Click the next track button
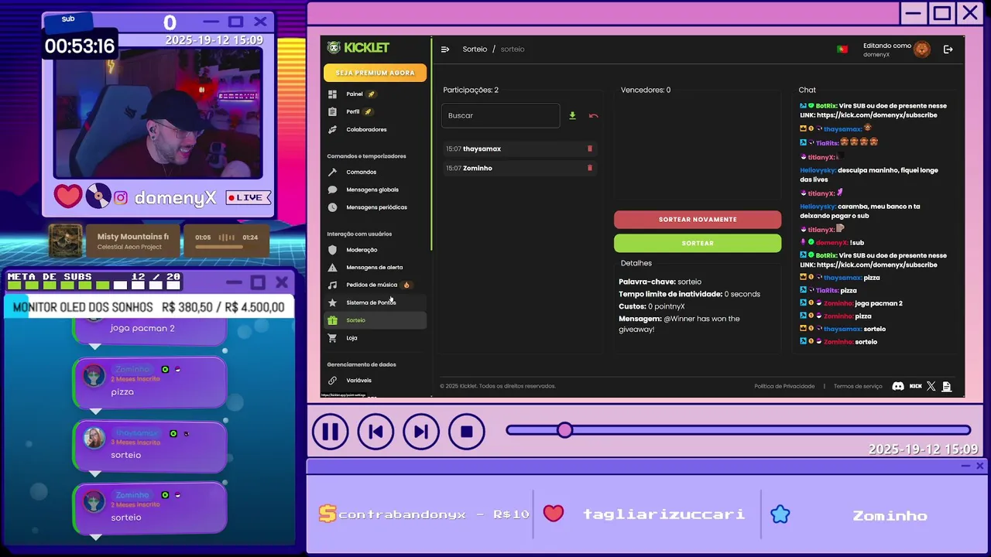This screenshot has width=991, height=557. (x=421, y=432)
